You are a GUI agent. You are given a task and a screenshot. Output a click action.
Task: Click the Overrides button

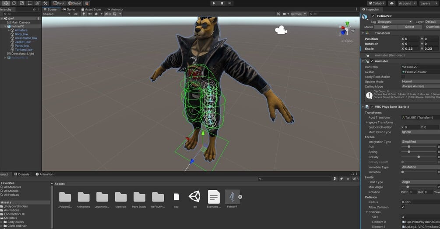[x=432, y=27]
